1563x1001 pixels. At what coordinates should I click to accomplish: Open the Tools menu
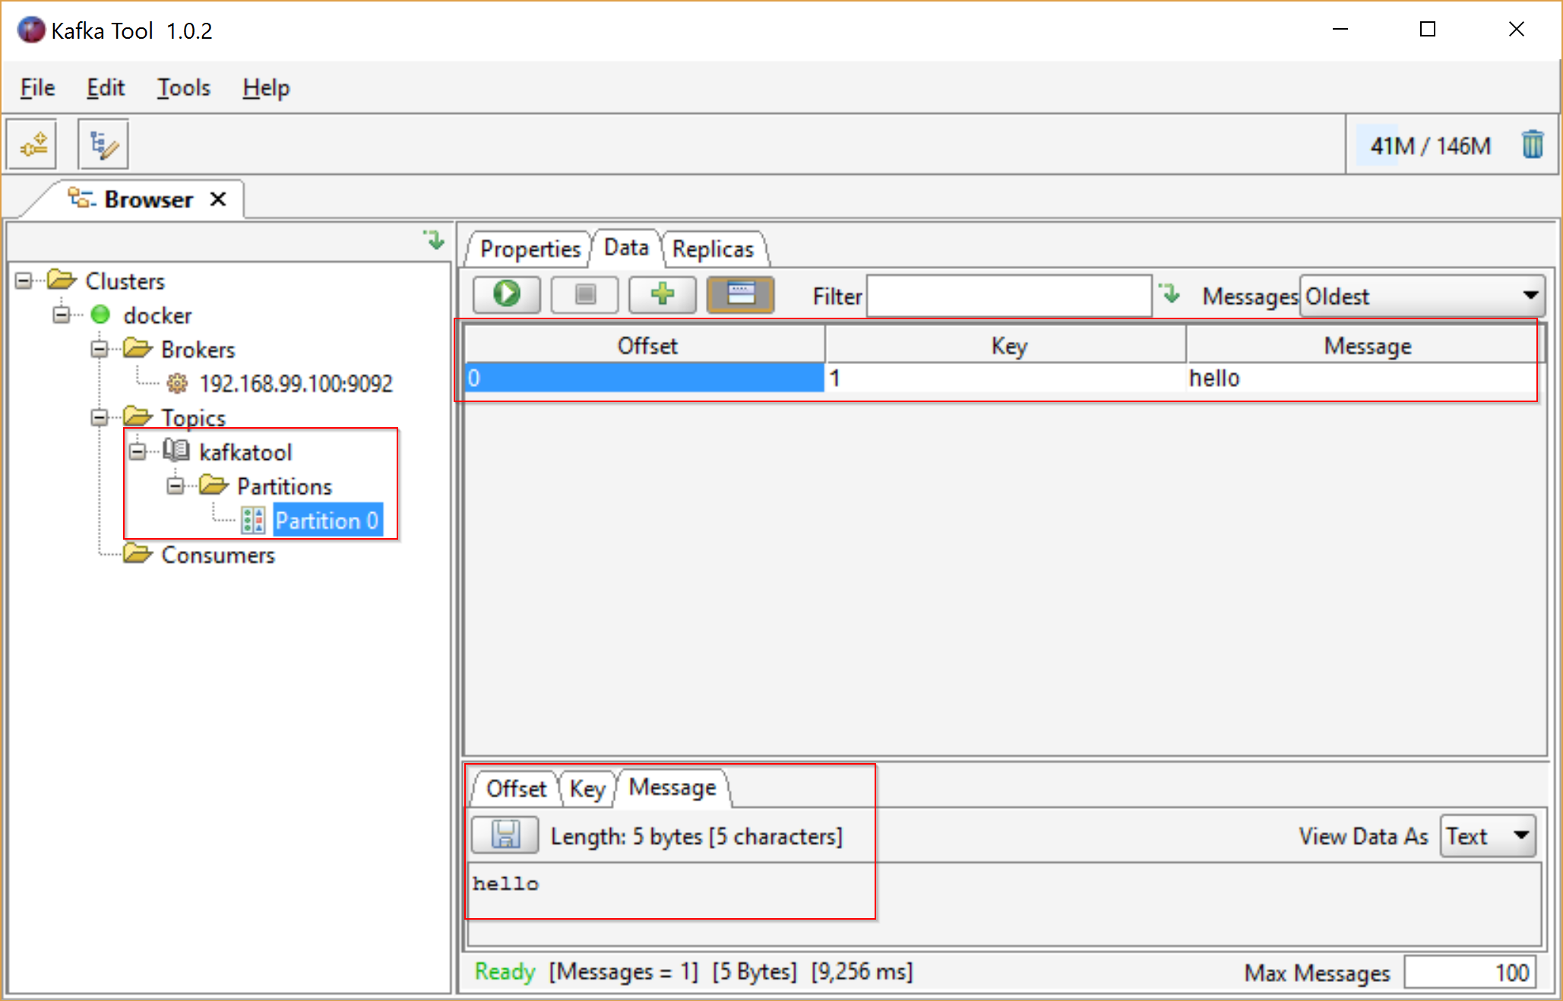click(x=183, y=87)
